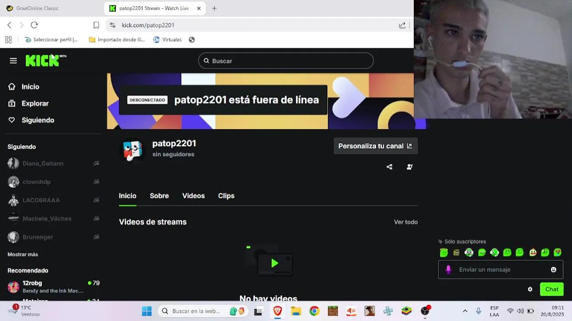
Task: Click the share channel icon
Action: tap(389, 167)
